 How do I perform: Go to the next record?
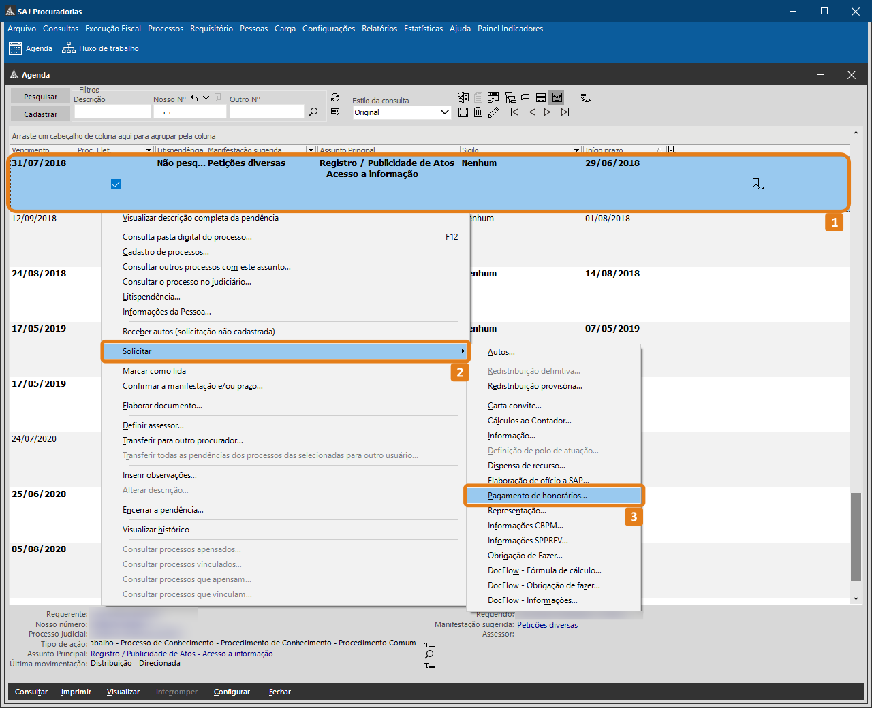pyautogui.click(x=547, y=112)
